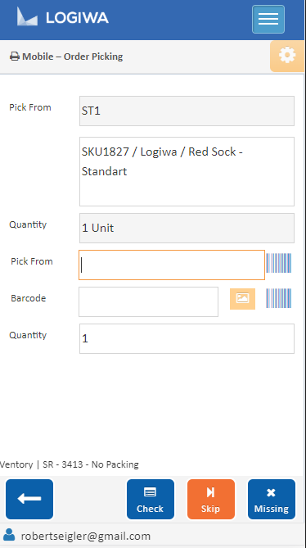Screen dimensions: 306x548
Task: Click the Logiwa logo in the header
Action: coord(63,17)
